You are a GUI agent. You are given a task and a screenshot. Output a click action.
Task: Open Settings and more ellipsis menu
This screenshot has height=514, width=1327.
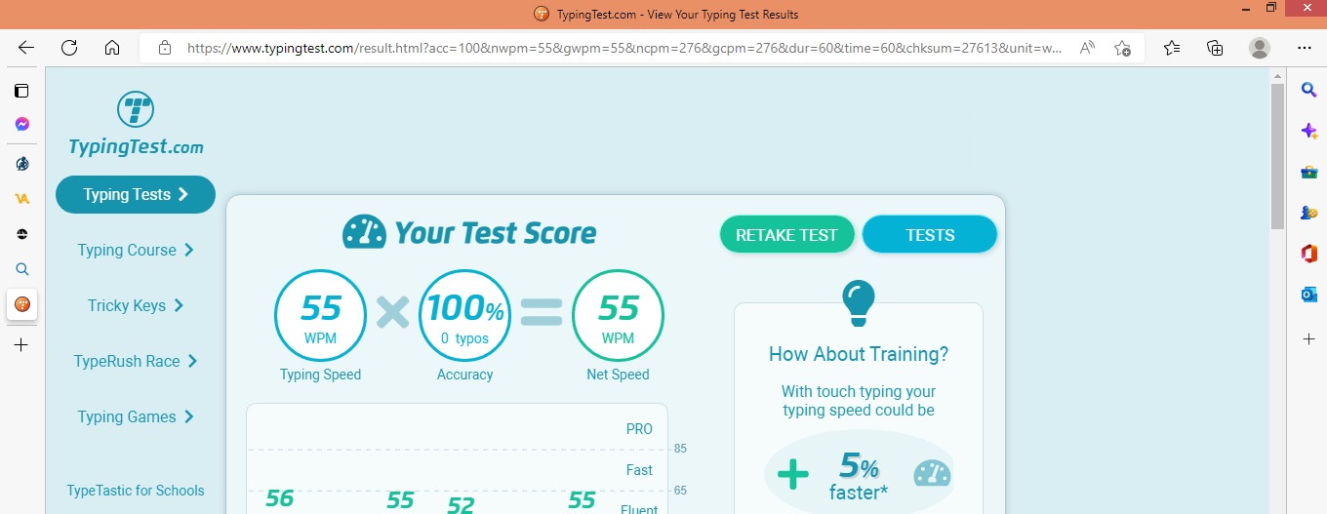pos(1305,47)
